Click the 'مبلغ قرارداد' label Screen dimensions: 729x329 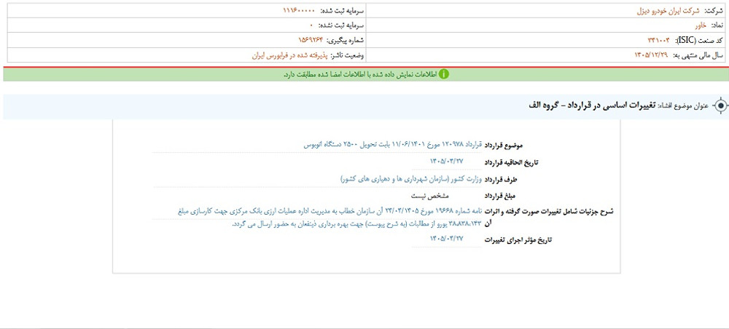pos(502,195)
